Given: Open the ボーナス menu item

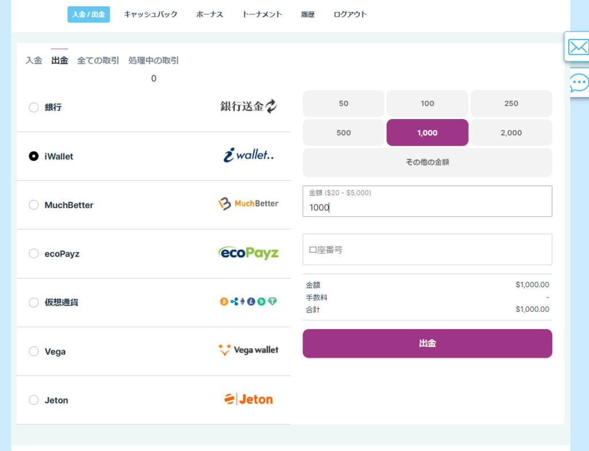Looking at the screenshot, I should pyautogui.click(x=209, y=14).
